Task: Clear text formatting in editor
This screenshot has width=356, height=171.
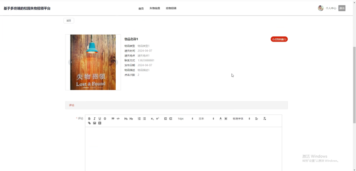Action: click(265, 119)
